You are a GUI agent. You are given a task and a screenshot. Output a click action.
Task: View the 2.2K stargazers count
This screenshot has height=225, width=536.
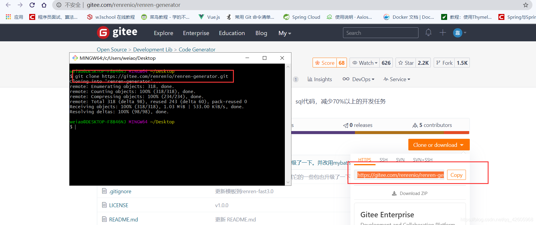tap(423, 63)
